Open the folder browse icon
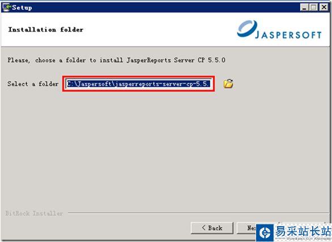The height and width of the screenshot is (242, 332). (228, 84)
